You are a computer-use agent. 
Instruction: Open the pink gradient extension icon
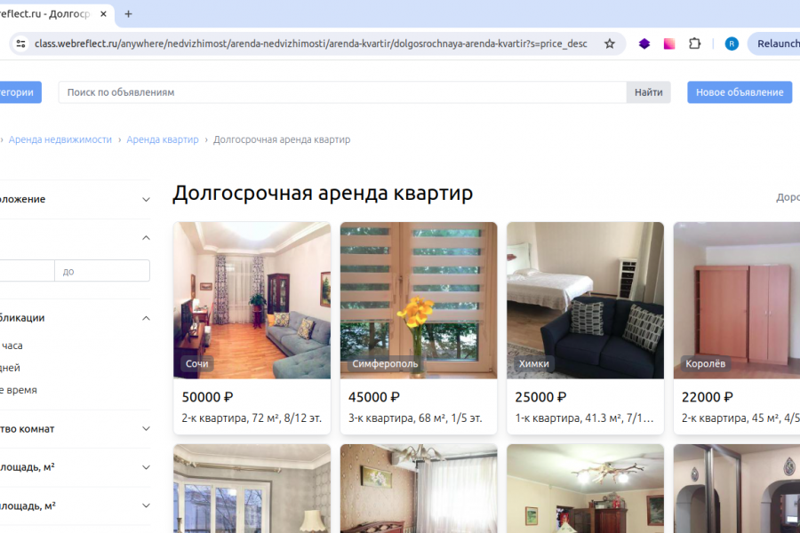click(668, 44)
